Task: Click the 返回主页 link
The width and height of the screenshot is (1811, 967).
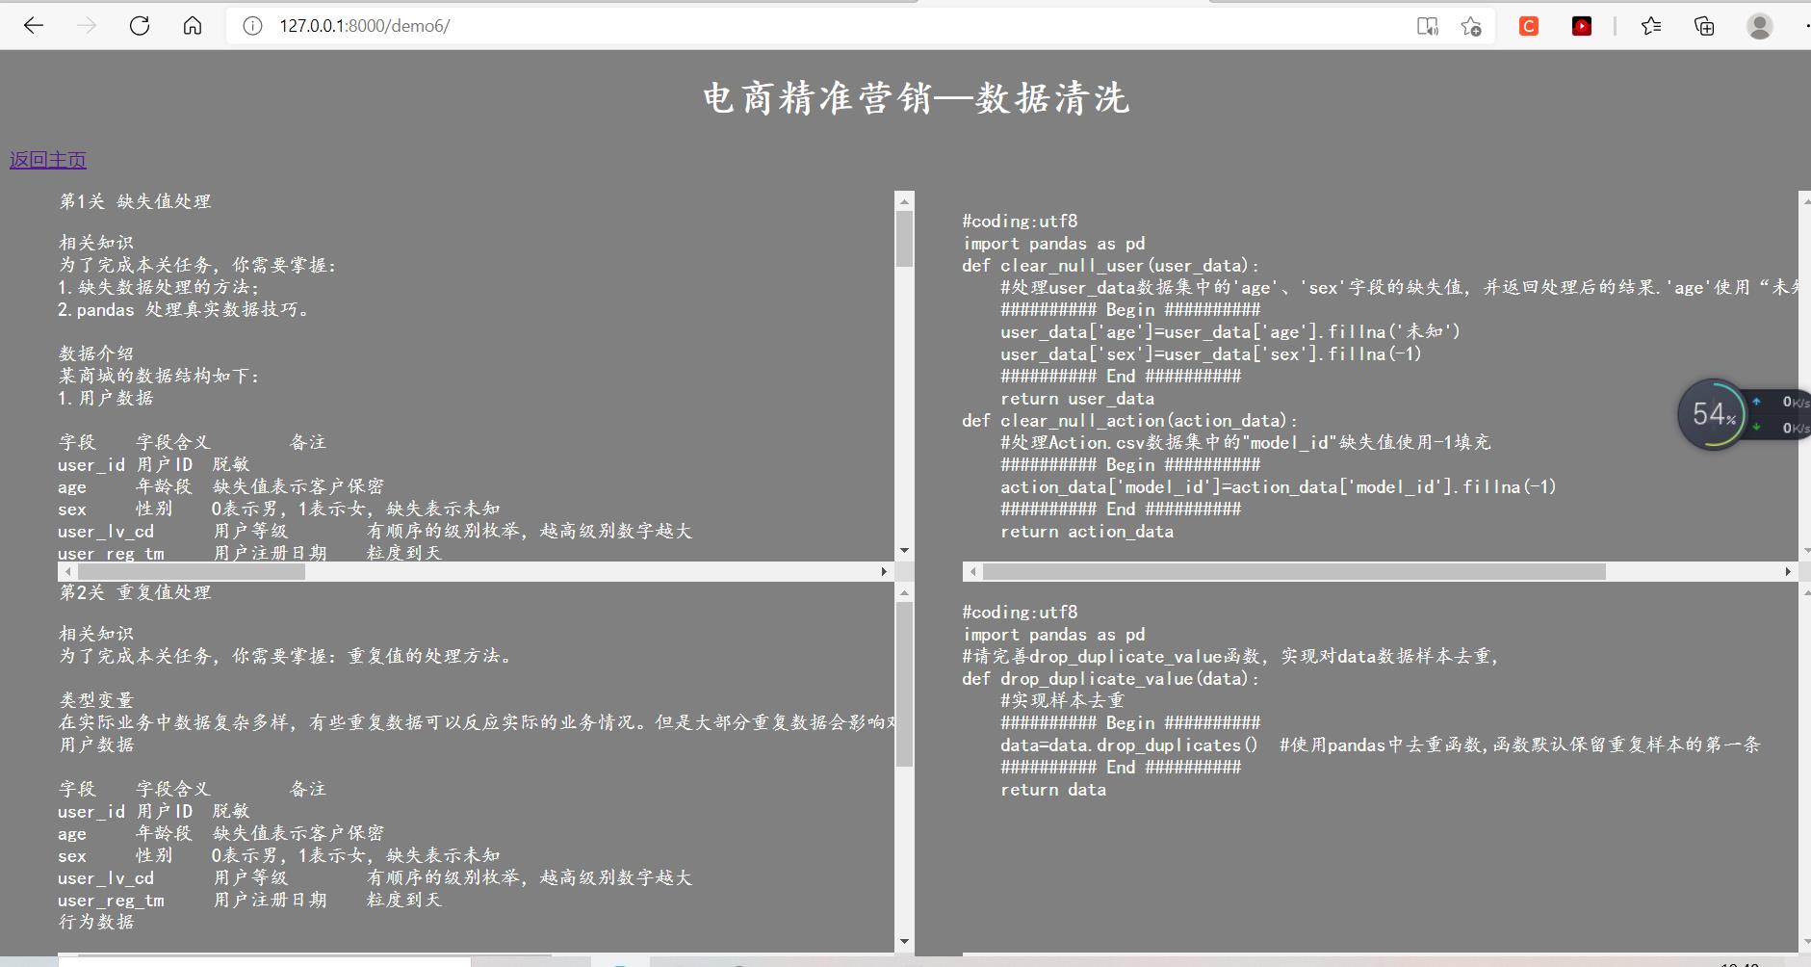Action: click(x=48, y=160)
